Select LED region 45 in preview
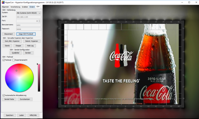 click(133, 106)
